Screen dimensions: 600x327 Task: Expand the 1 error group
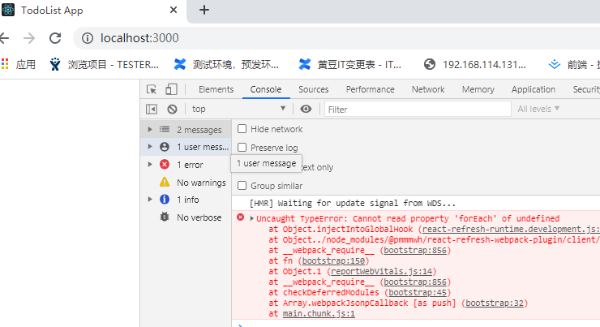click(x=150, y=165)
